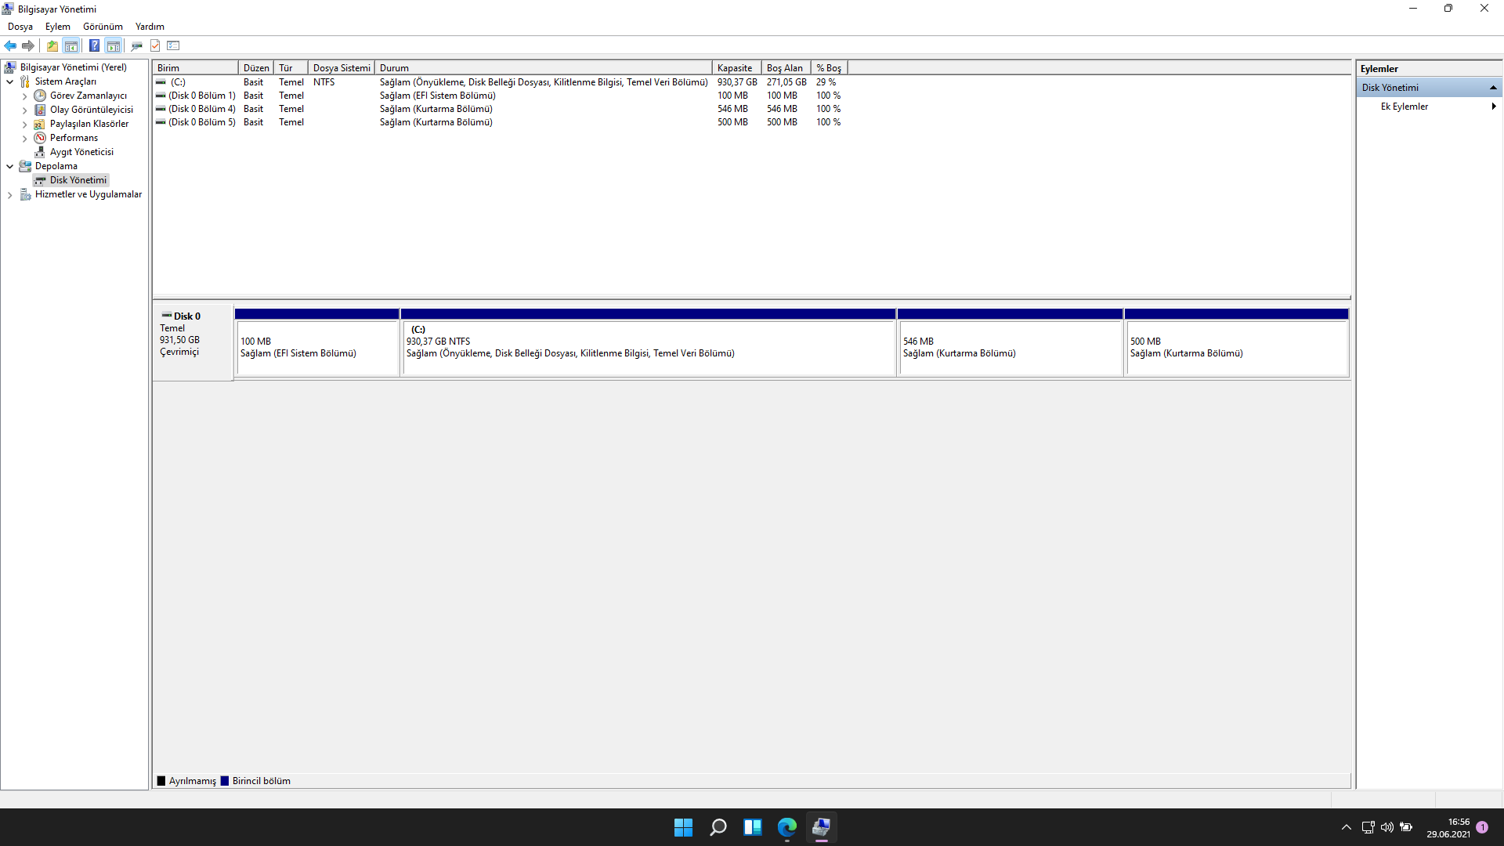Collapse the Sistem Araçları tree node
1504x846 pixels.
[x=9, y=81]
